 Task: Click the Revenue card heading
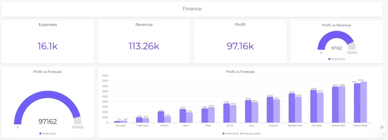pos(144,25)
